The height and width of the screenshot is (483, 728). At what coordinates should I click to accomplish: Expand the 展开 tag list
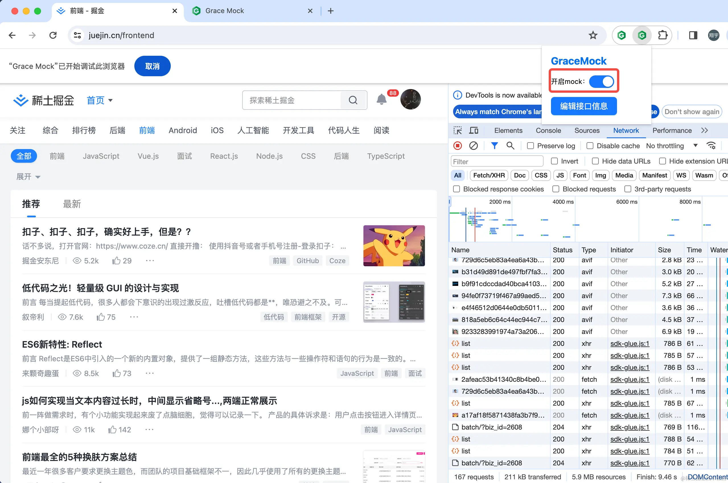pyautogui.click(x=28, y=177)
